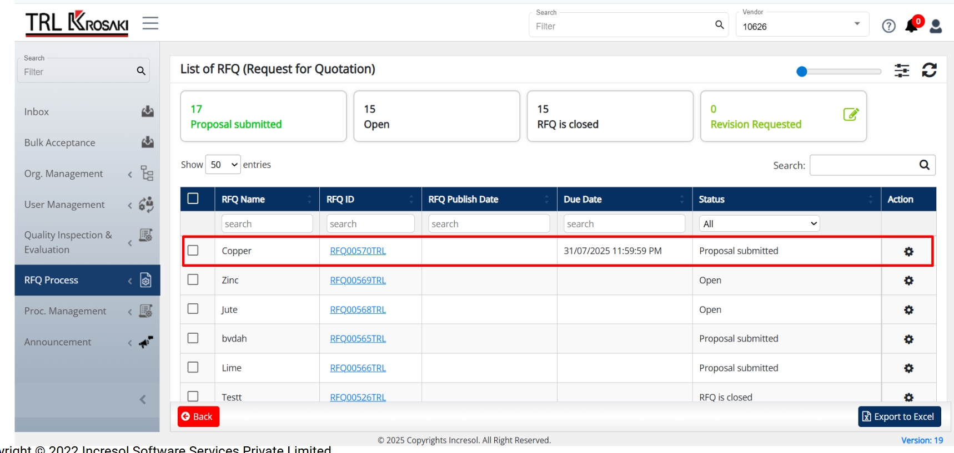Filter by the RFQ is closed card
Image resolution: width=954 pixels, height=453 pixels.
click(x=610, y=116)
